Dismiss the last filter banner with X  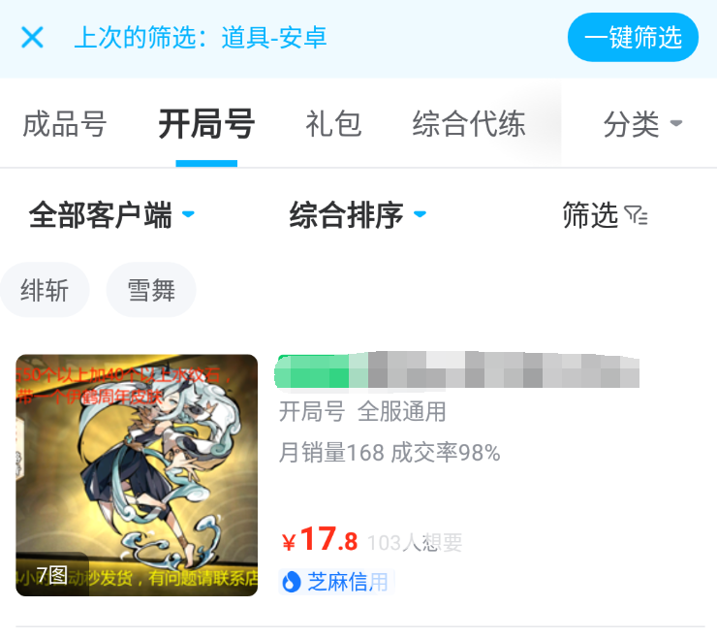coord(32,37)
